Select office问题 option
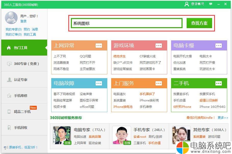Image resolution: width=232 pixels, height=154 pixels. click(x=87, y=107)
